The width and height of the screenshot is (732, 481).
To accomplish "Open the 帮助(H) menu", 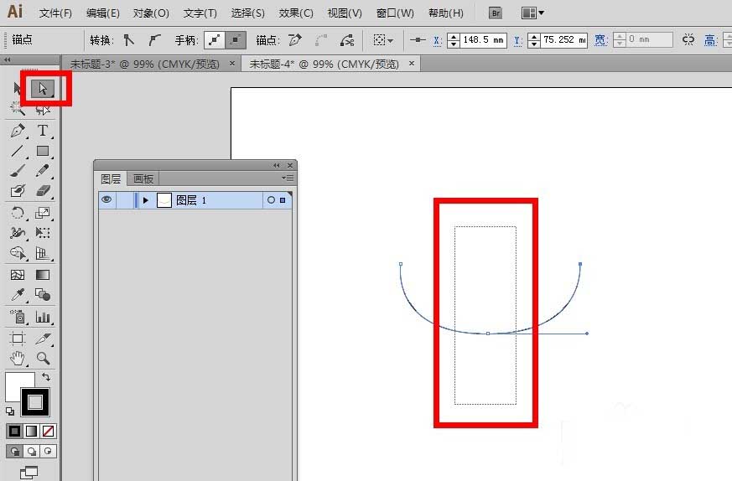I will 446,13.
